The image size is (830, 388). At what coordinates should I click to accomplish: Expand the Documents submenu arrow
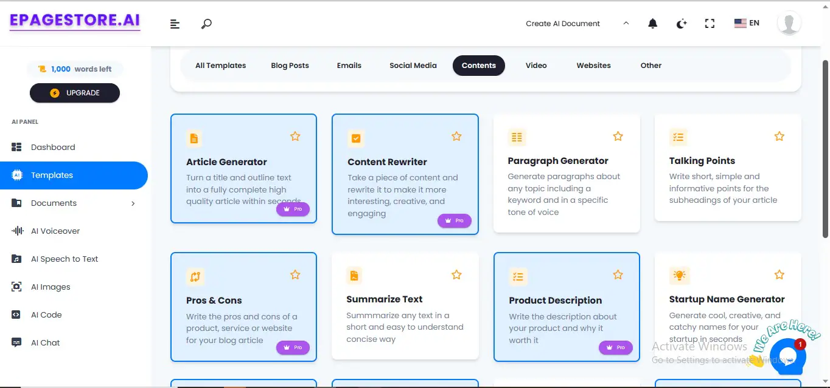pyautogui.click(x=133, y=203)
